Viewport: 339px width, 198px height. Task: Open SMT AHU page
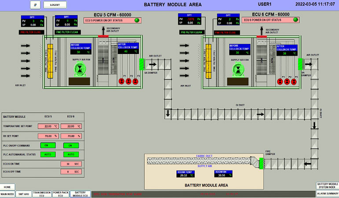pyautogui.click(x=24, y=194)
